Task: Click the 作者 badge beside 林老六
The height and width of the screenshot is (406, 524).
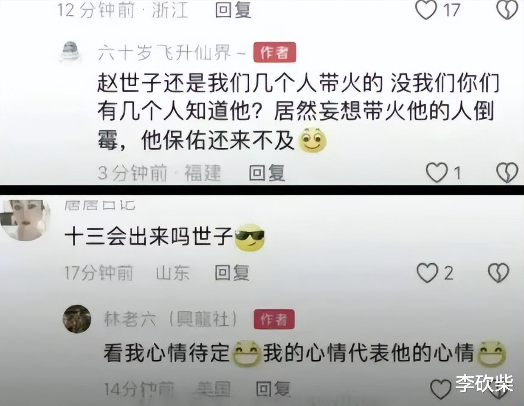Action: click(274, 319)
